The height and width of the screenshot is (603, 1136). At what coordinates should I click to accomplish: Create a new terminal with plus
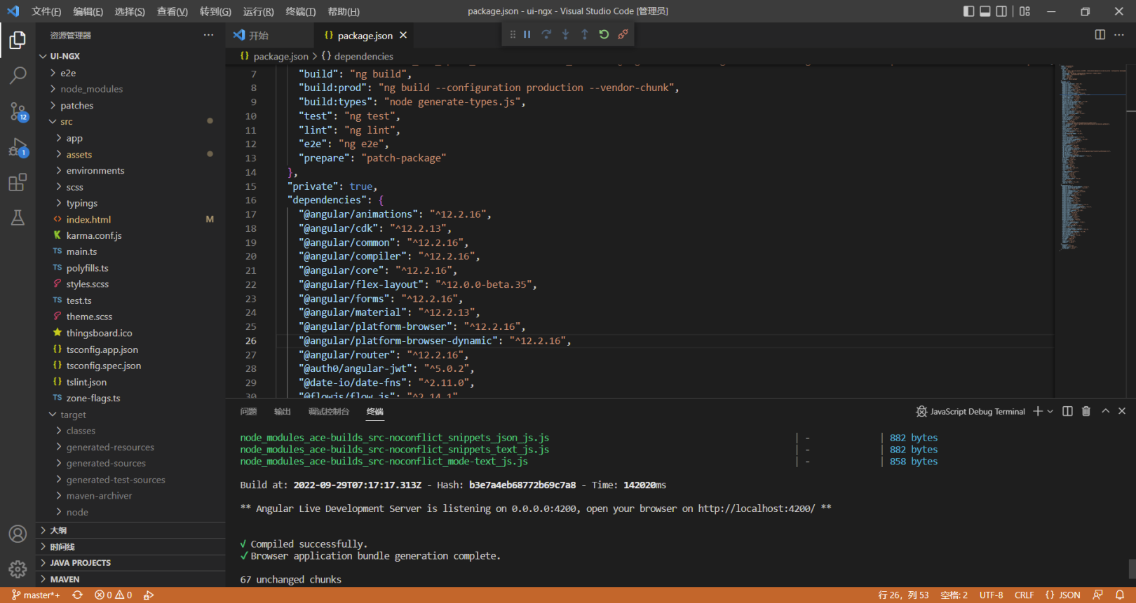[1038, 411]
